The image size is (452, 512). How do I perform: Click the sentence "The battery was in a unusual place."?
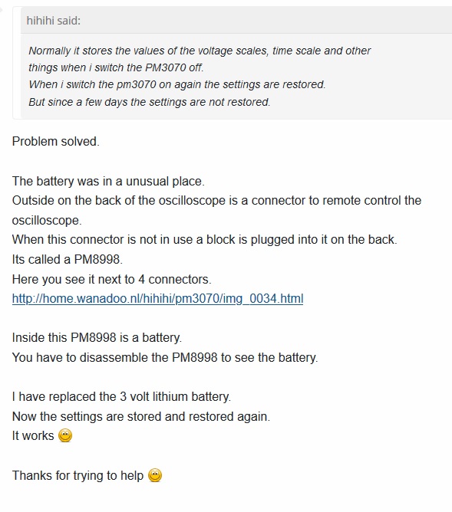click(108, 181)
